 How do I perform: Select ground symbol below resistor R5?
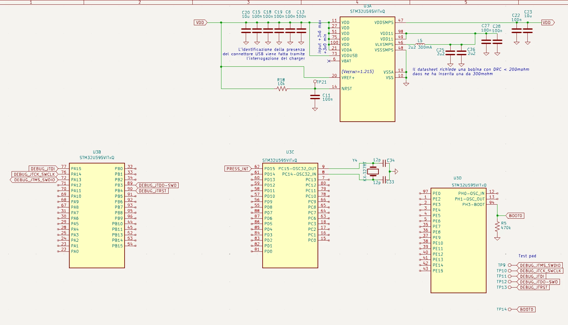pyautogui.click(x=497, y=239)
